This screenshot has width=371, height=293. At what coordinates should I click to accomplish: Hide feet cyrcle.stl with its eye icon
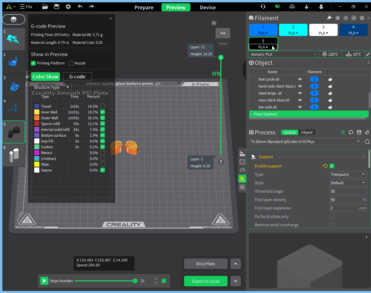click(300, 79)
